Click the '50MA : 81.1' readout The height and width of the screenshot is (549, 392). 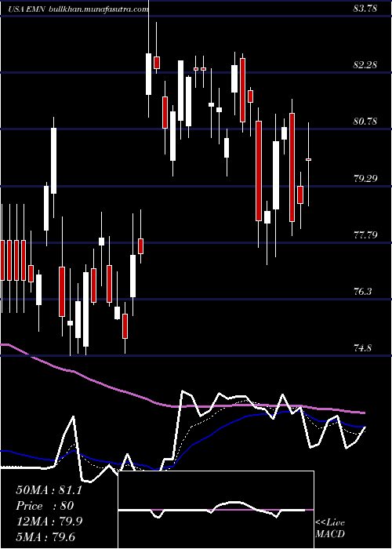(49, 490)
